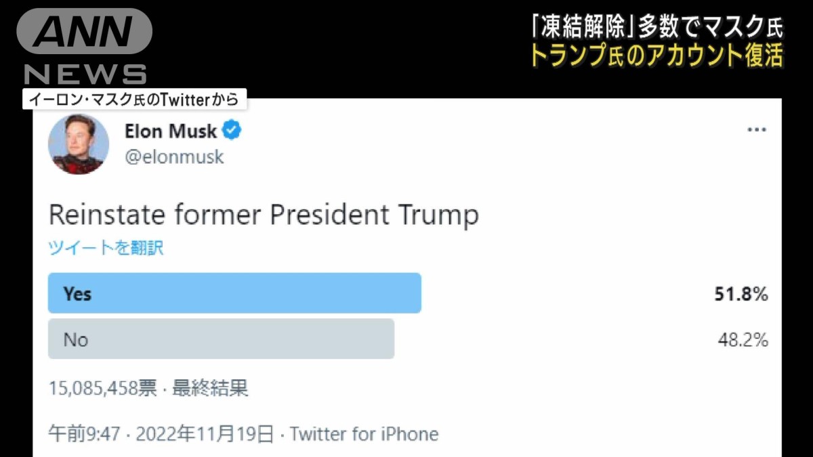Click the Elon Musk display name
The width and height of the screenshot is (813, 457).
(171, 131)
